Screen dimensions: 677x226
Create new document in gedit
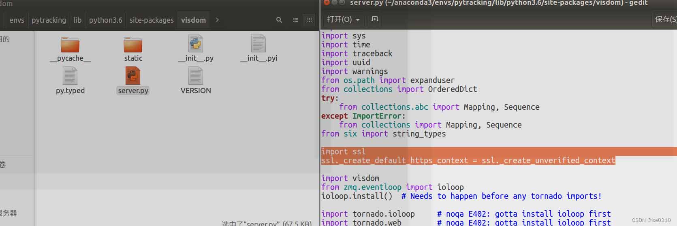coord(375,19)
